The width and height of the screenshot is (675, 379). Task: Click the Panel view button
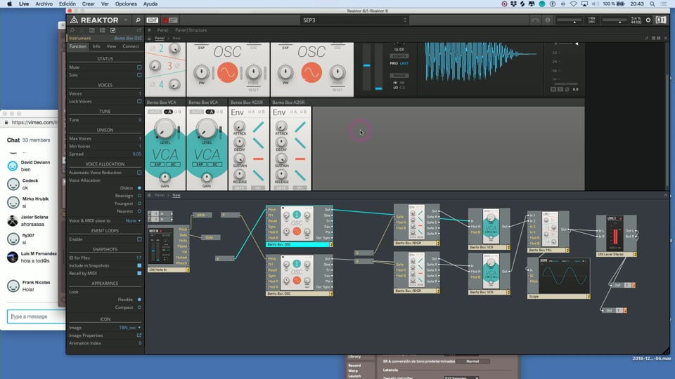[162, 30]
